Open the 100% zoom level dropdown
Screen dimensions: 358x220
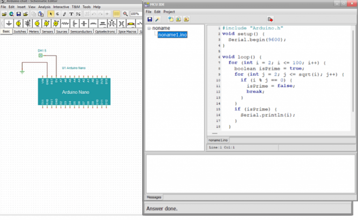(x=137, y=14)
